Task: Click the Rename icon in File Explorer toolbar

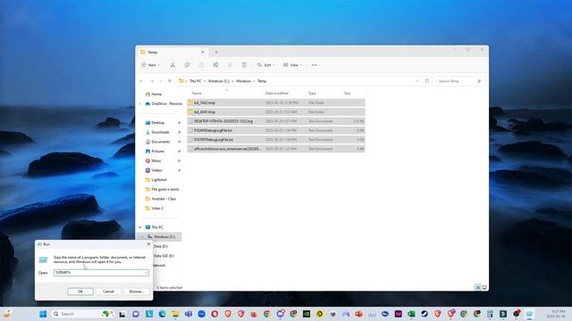Action: (215, 65)
